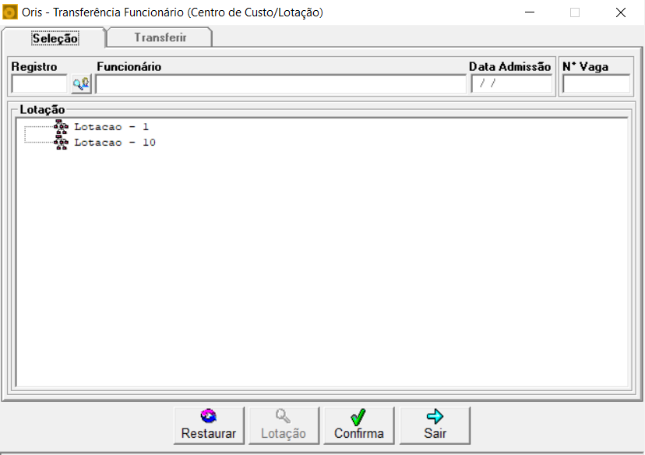The height and width of the screenshot is (455, 645).
Task: Focus the Data Admissão date field
Action: (511, 84)
